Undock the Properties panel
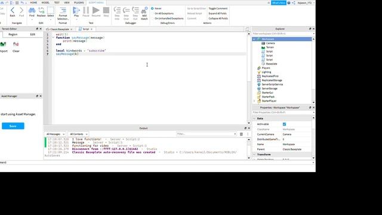Image resolution: width=382 pixels, height=215 pixels. [x=310, y=107]
